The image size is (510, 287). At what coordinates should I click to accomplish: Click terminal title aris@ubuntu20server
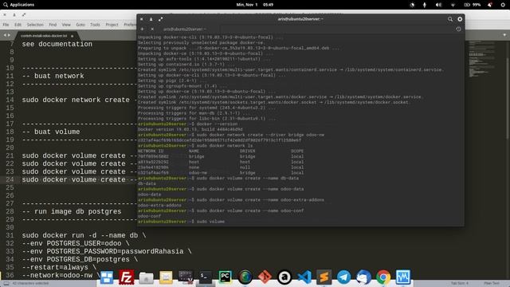pyautogui.click(x=300, y=19)
